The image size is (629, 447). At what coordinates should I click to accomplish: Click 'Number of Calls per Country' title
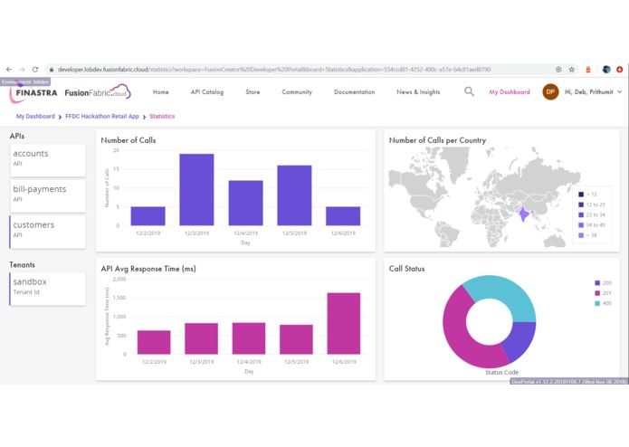click(x=437, y=140)
